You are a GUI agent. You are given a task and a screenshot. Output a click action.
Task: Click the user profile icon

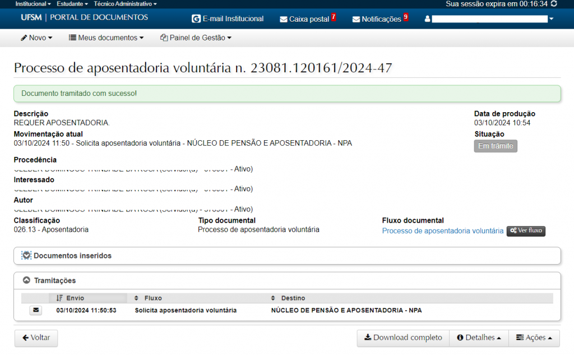[x=428, y=19]
